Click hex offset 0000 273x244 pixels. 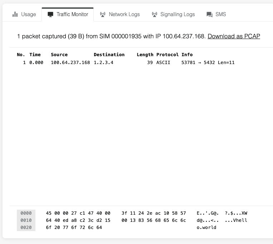click(x=26, y=213)
